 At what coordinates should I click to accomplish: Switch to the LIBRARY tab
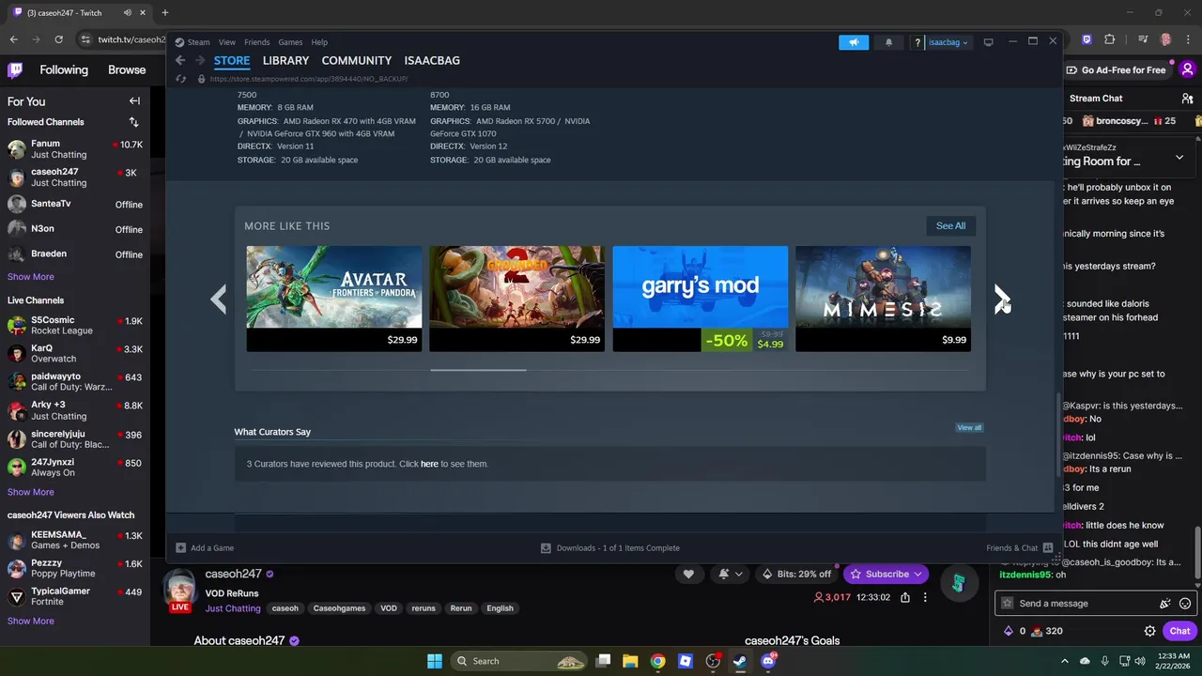[285, 60]
